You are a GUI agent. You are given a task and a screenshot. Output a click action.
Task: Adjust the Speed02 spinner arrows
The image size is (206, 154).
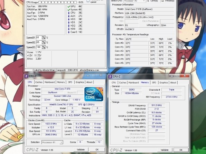coord(44,42)
